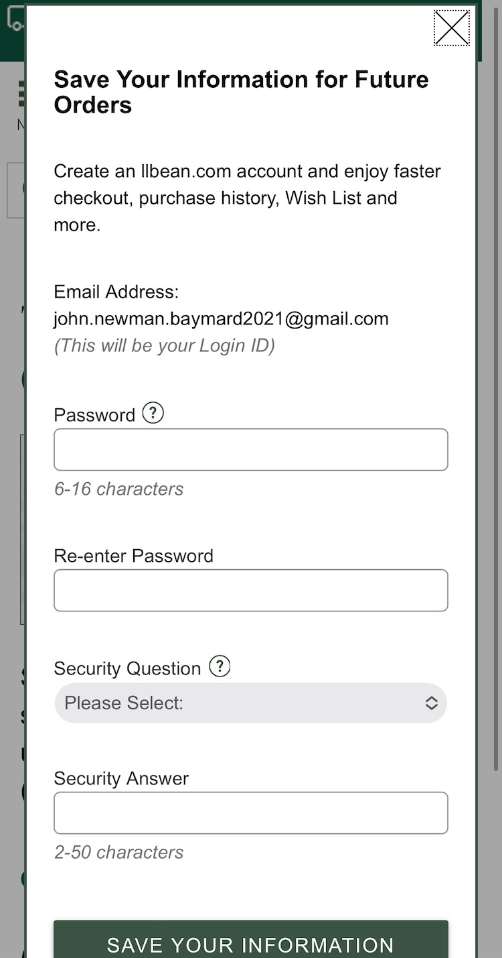Expand the Security Question 'Please Select:' dropdown

[250, 703]
